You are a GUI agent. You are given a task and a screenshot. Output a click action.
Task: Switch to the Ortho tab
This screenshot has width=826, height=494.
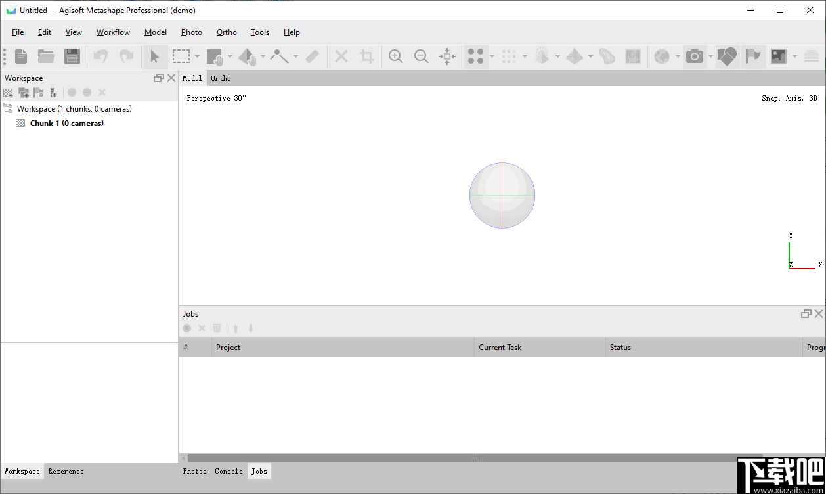point(220,78)
